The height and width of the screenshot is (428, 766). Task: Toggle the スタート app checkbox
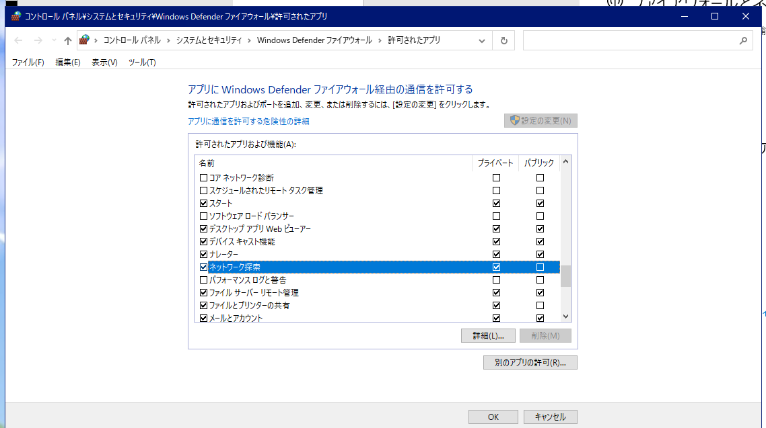pos(204,204)
